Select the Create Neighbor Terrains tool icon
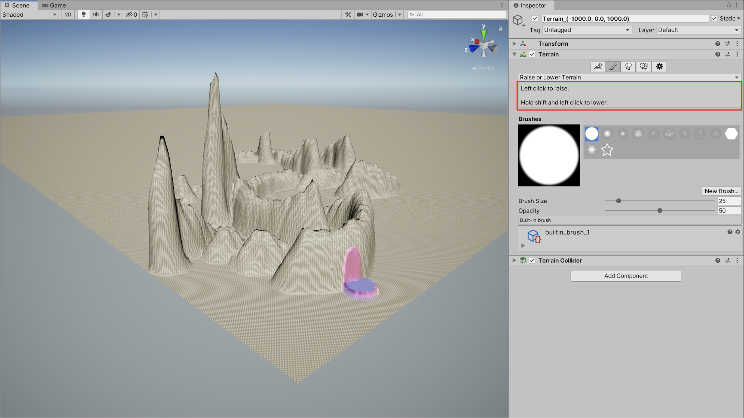 [x=598, y=67]
